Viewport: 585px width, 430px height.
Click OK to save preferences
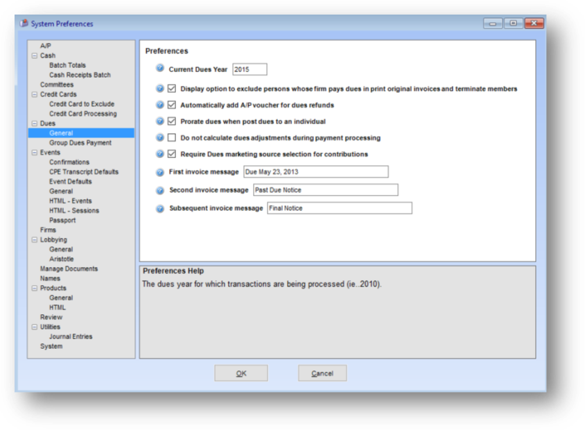(x=241, y=373)
